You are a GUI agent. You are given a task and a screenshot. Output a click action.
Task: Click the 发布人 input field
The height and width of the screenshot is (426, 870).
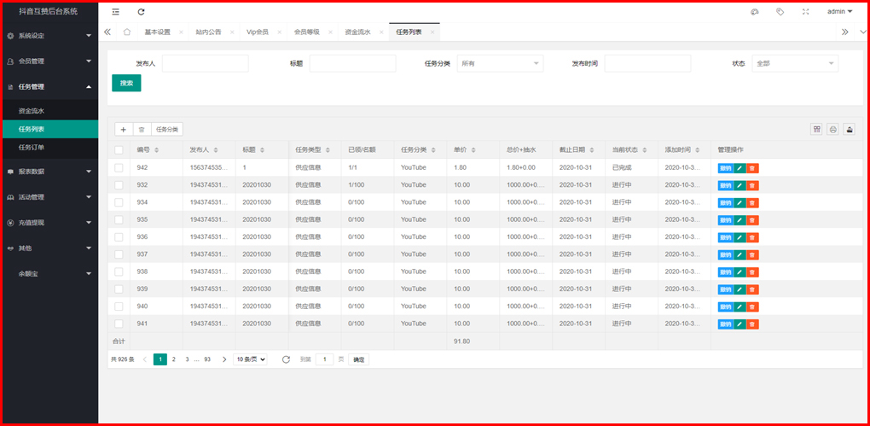point(205,63)
